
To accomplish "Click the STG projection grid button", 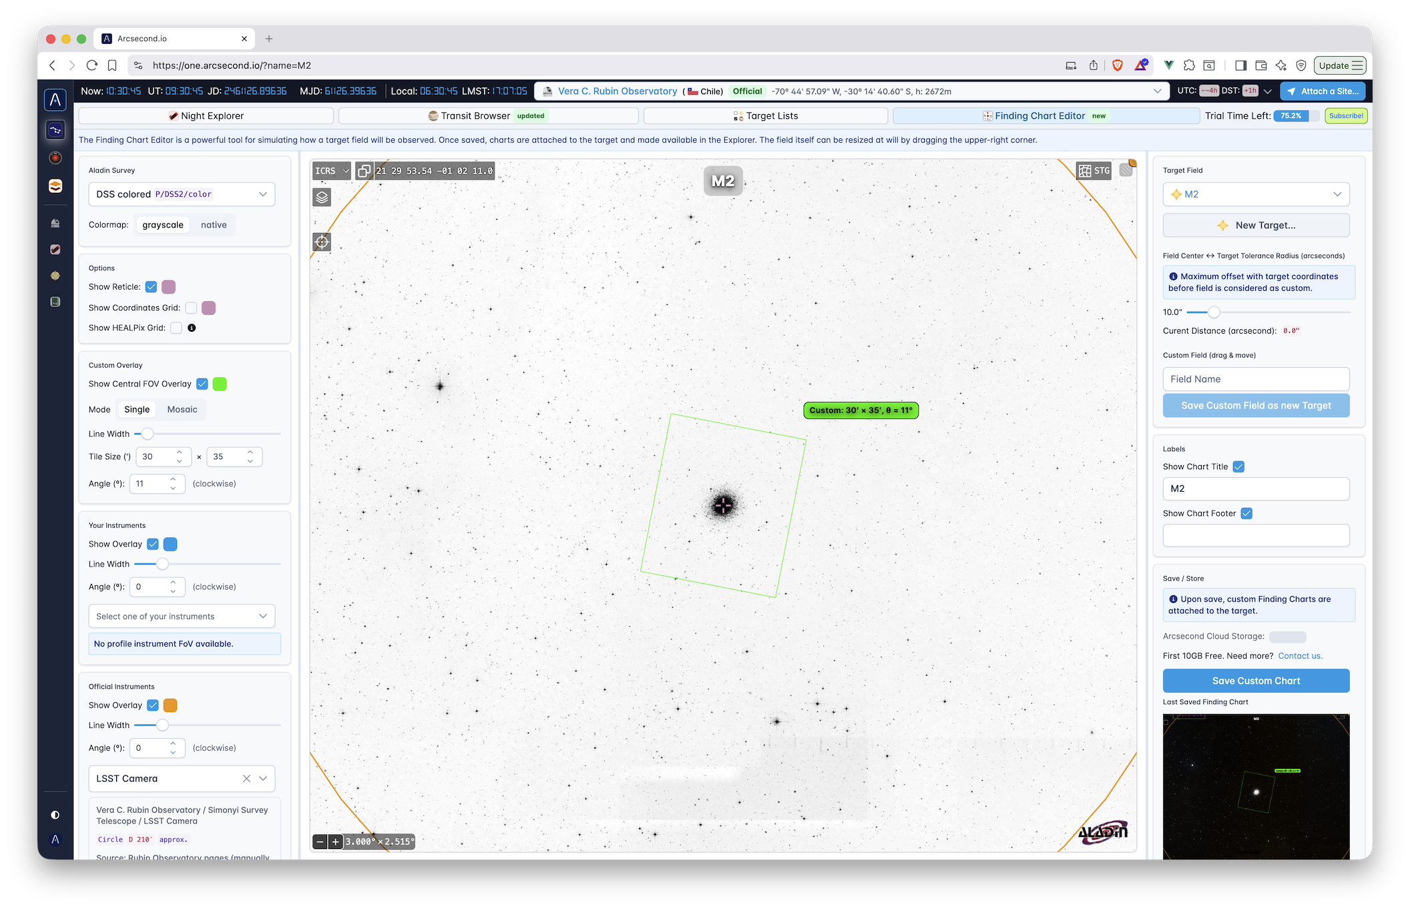I will 1094,171.
